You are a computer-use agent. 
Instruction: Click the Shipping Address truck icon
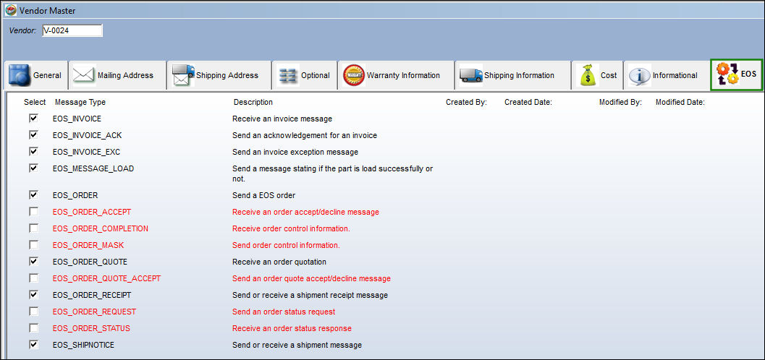coord(183,75)
